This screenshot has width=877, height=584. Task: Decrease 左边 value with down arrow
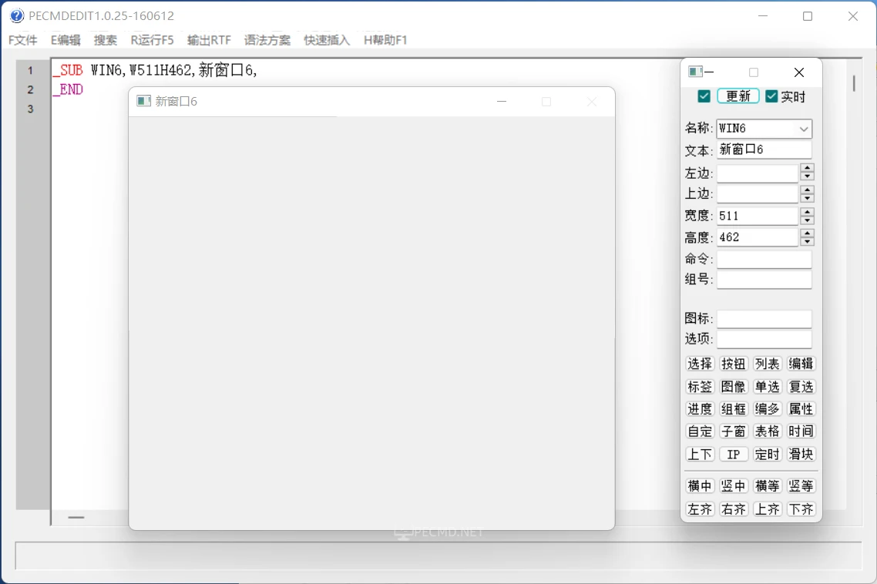807,176
